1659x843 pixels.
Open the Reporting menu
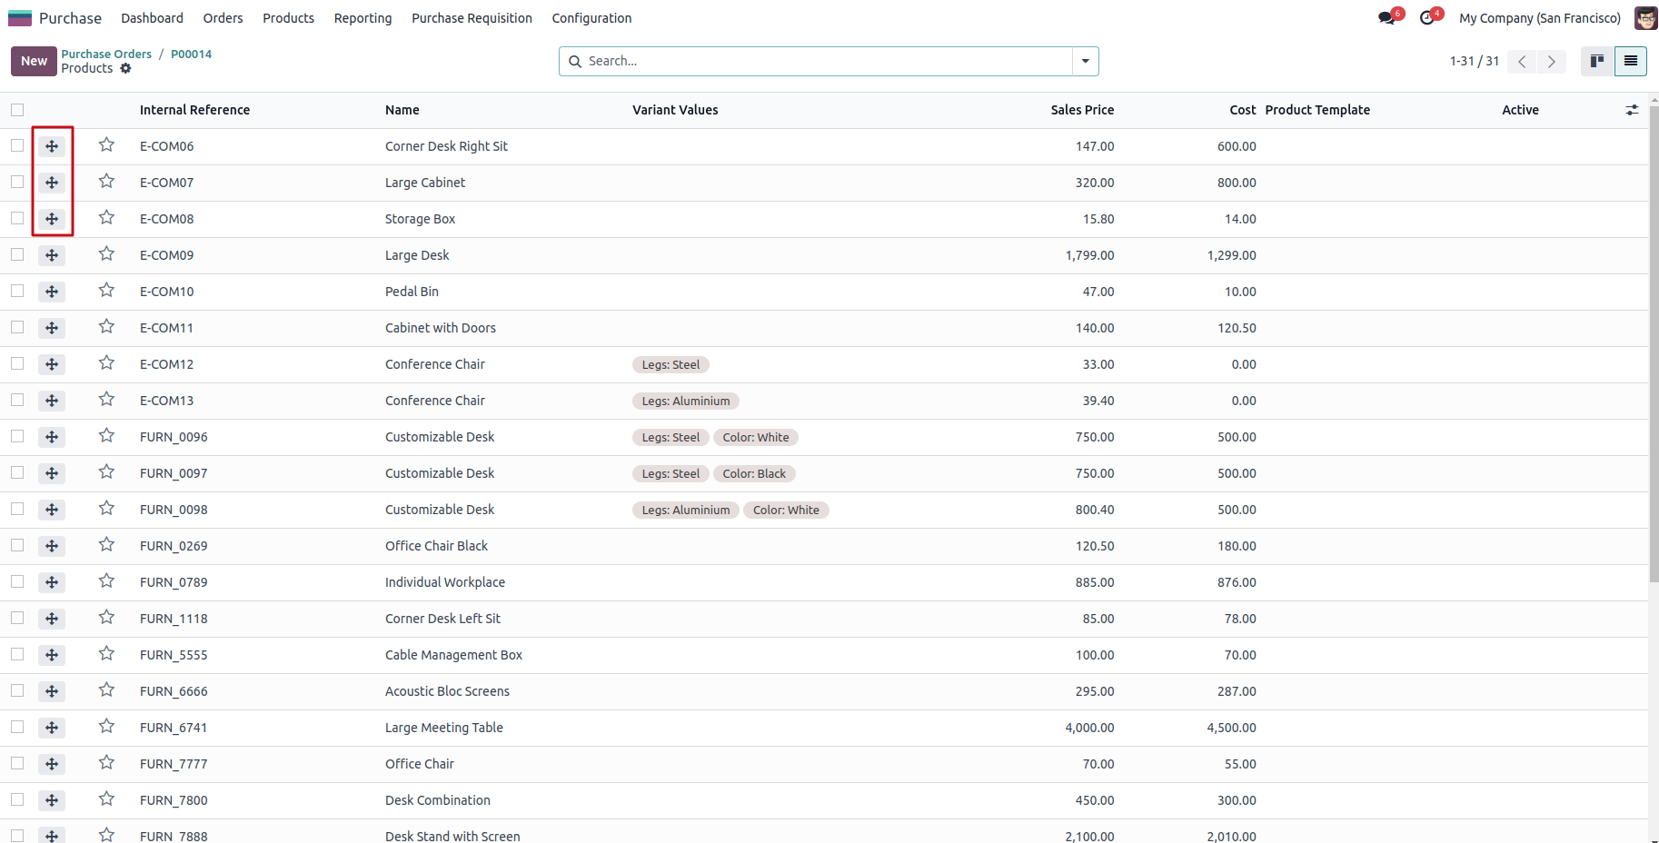[363, 18]
